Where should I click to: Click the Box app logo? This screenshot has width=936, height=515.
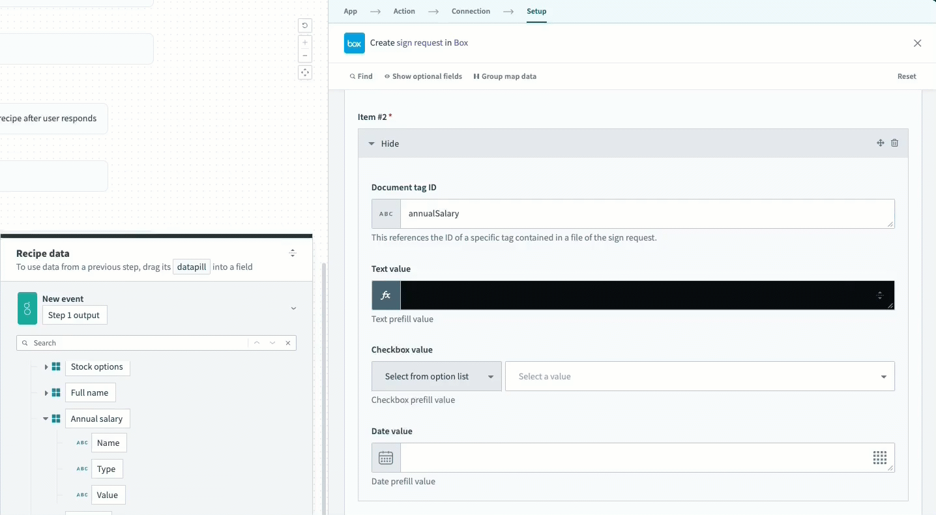[x=354, y=42]
